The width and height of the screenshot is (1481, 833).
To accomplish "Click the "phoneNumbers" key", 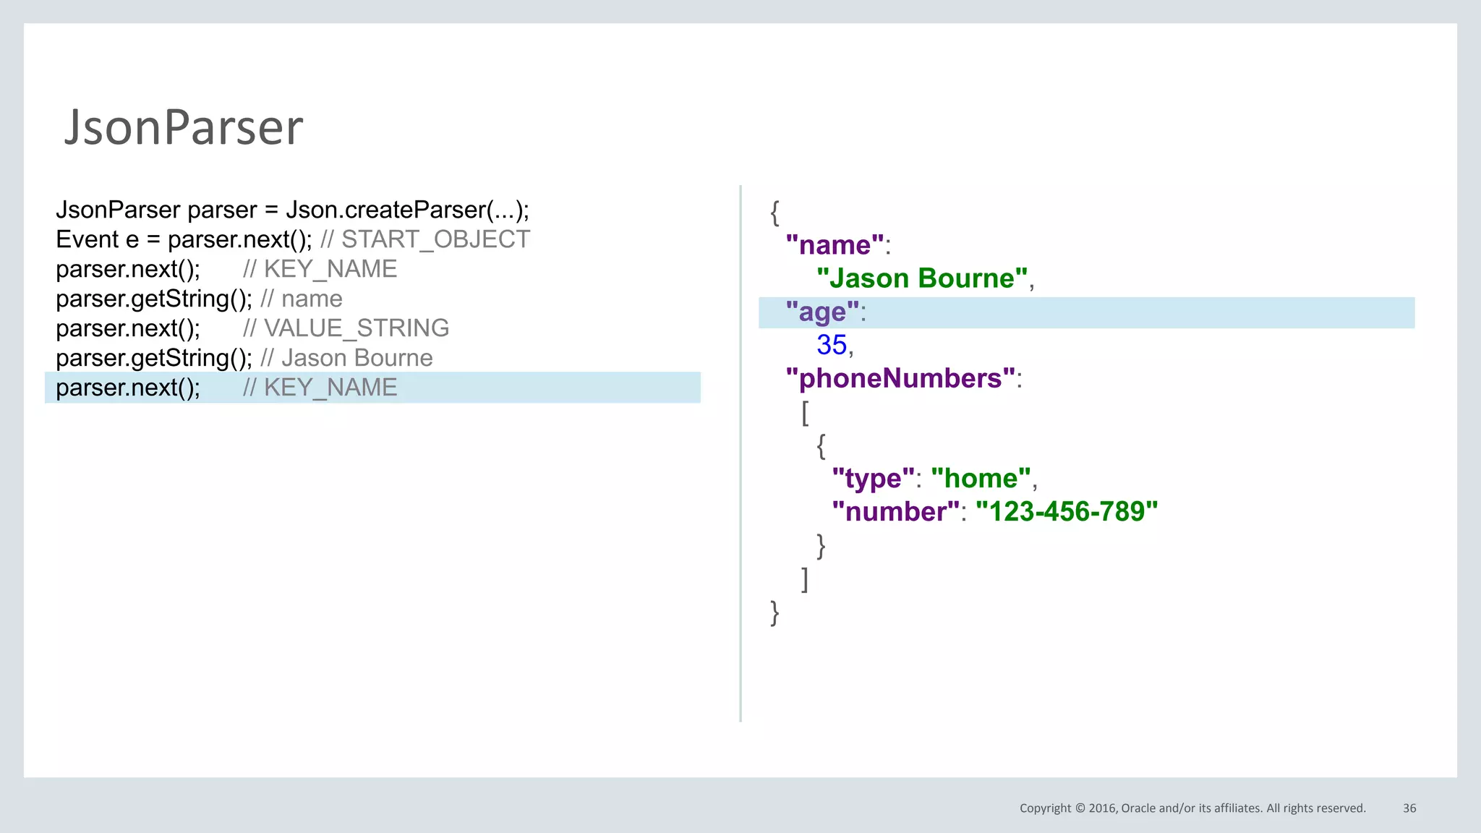I will (x=901, y=378).
